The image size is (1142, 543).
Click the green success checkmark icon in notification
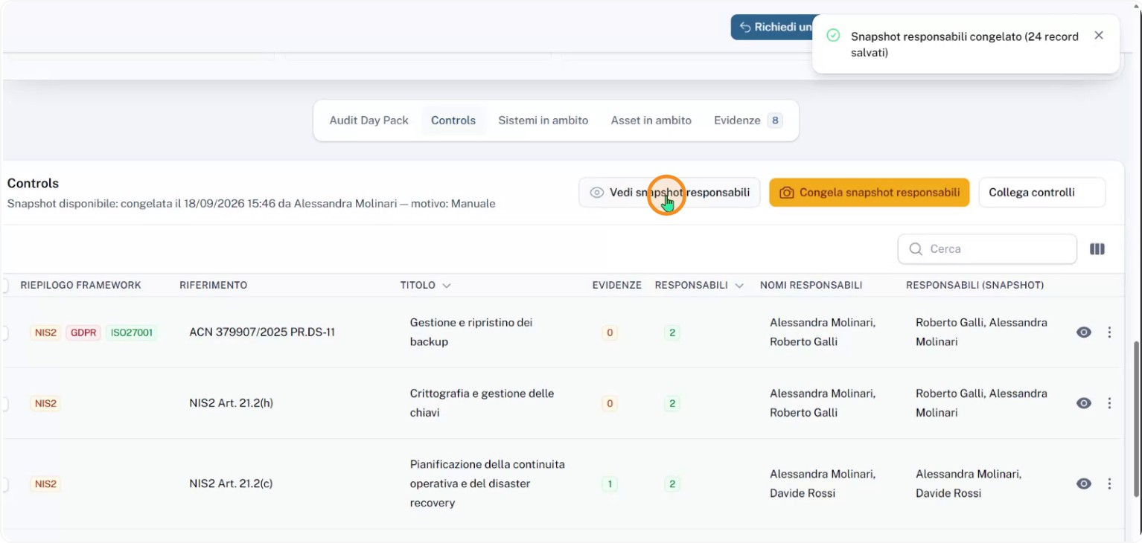pyautogui.click(x=834, y=36)
